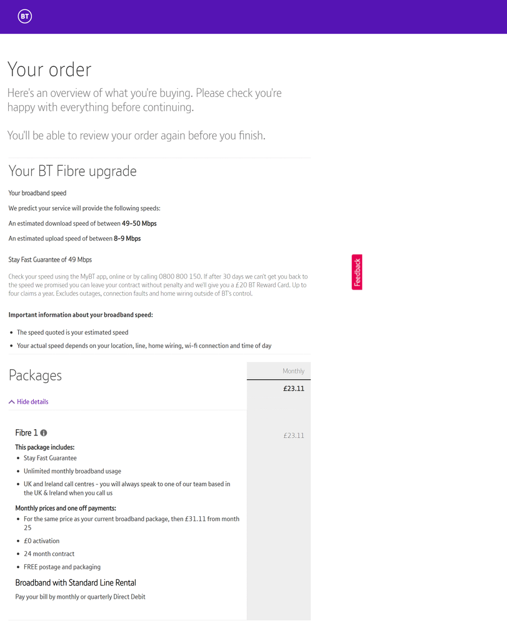Select the bold £23.11 monthly total
Viewport: 507px width, 625px height.
point(293,389)
